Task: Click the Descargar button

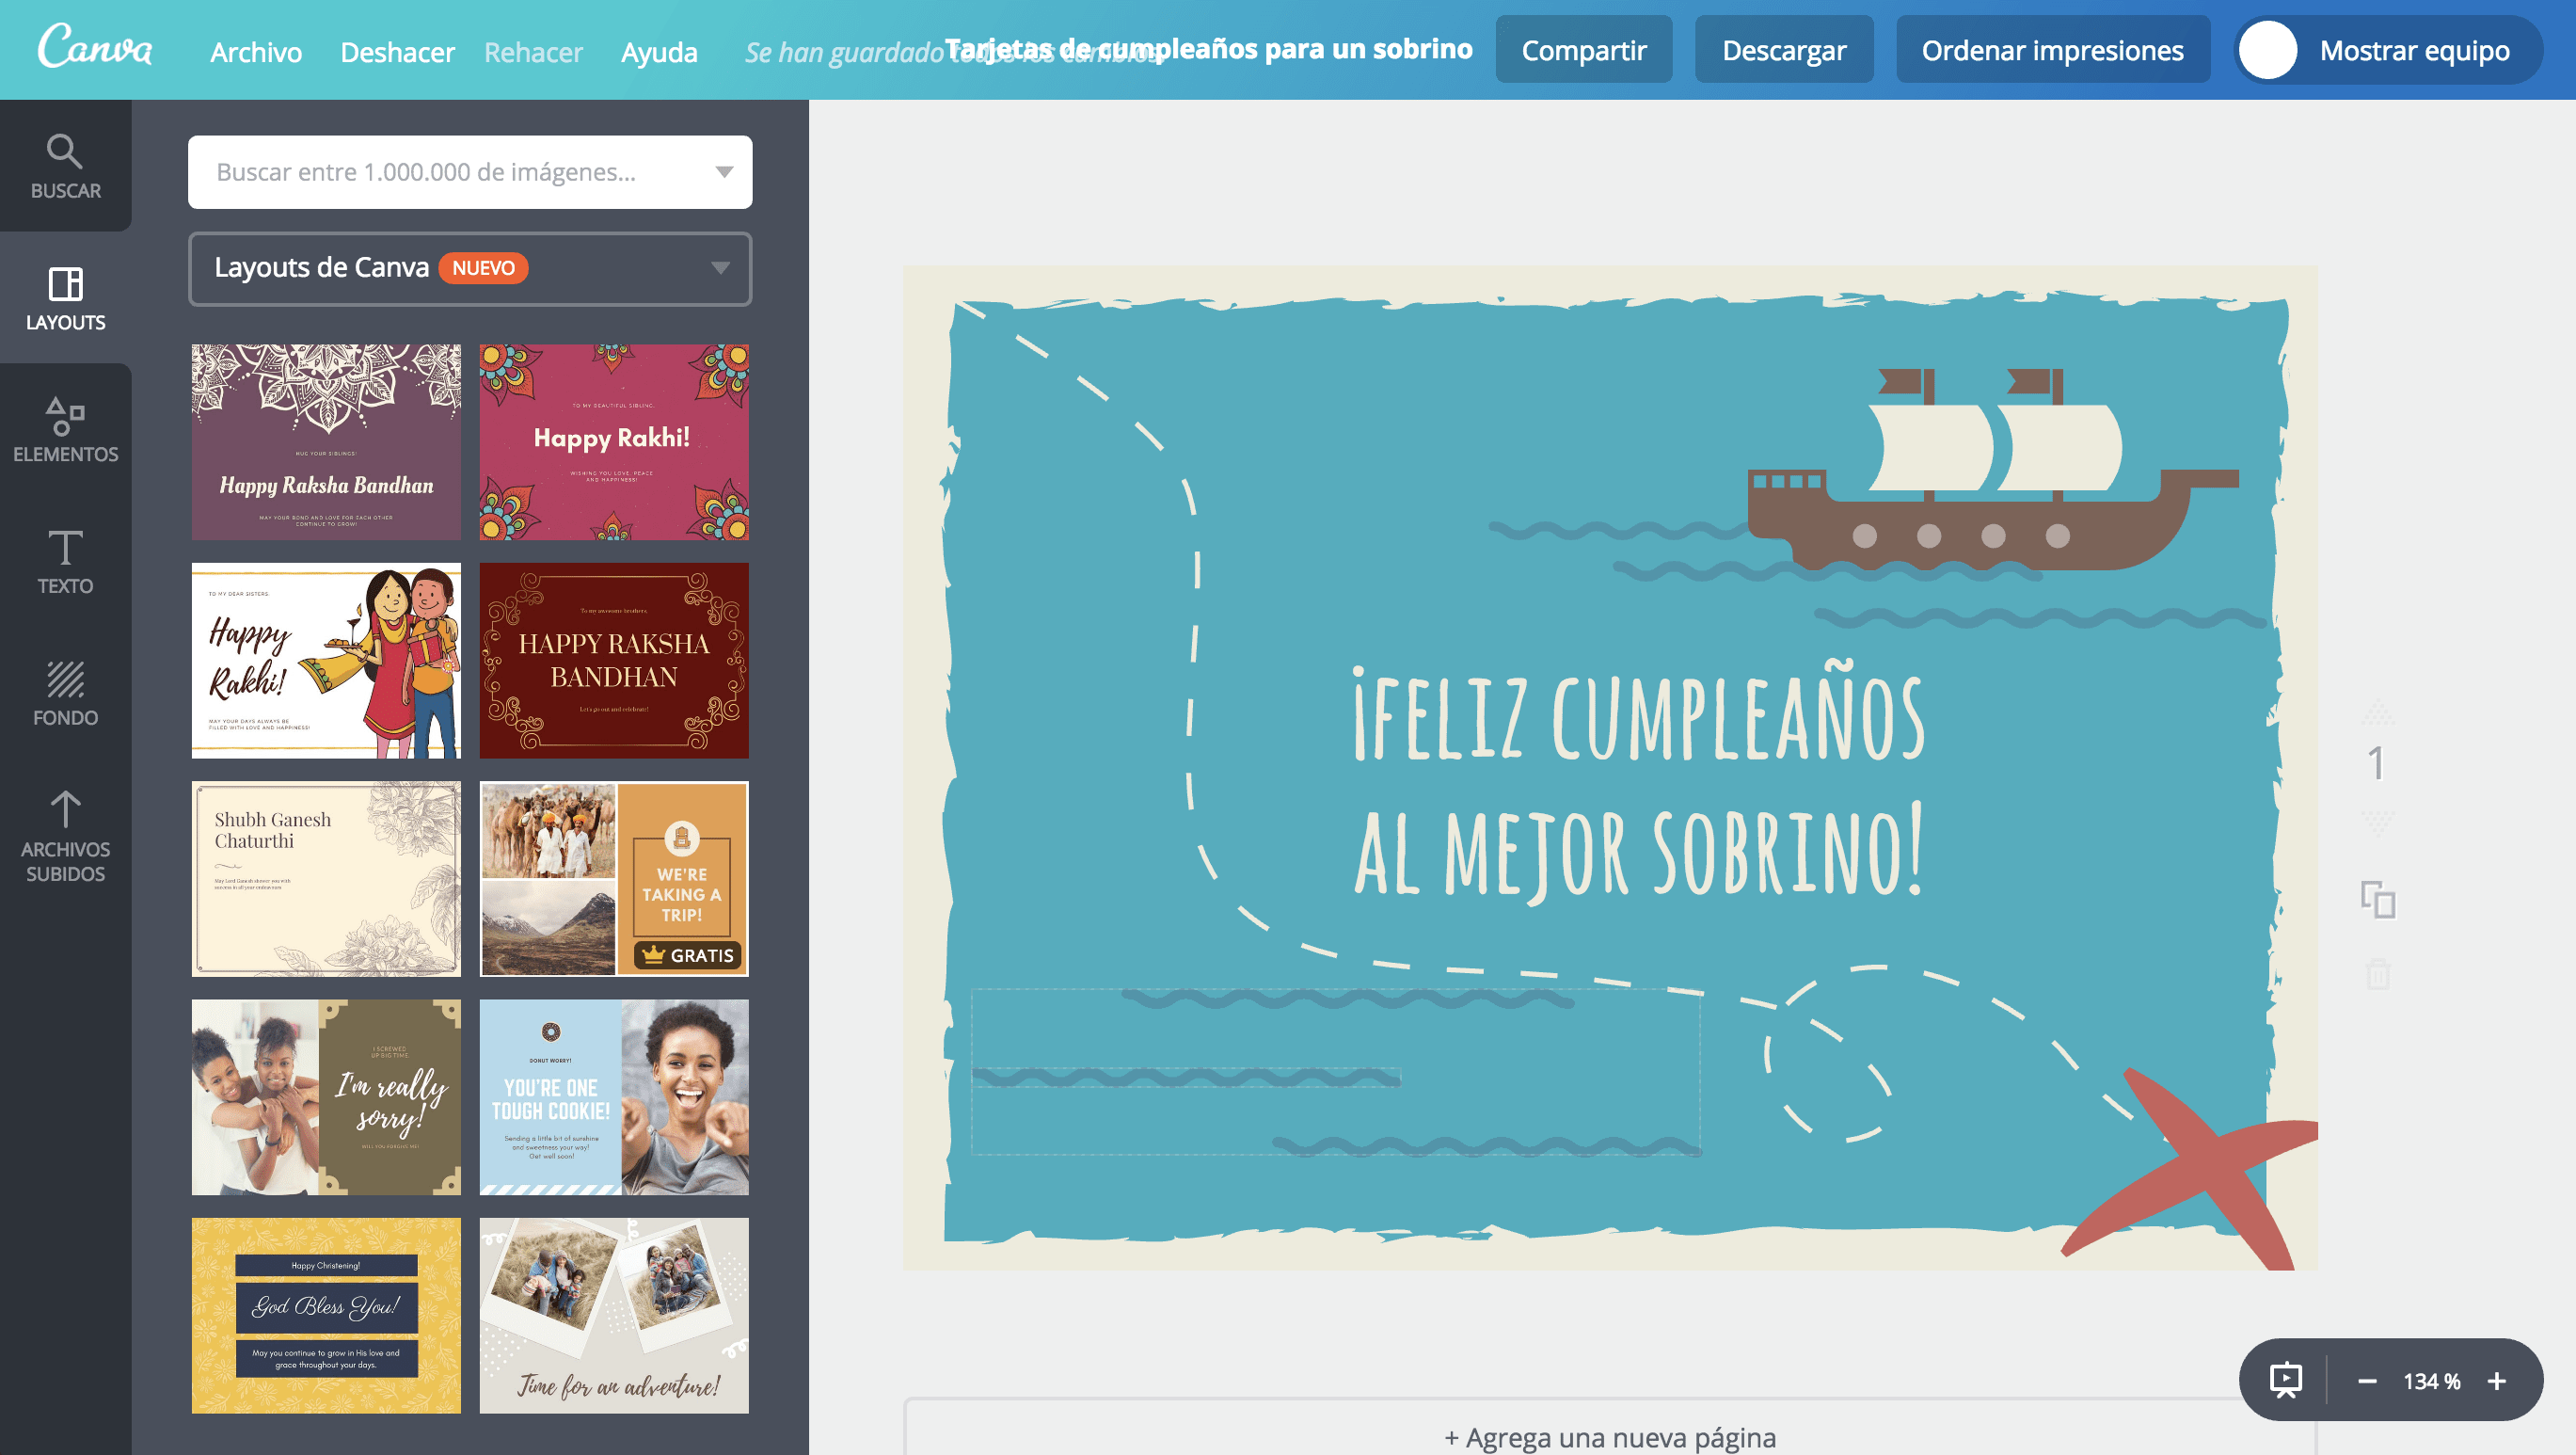Action: (x=1783, y=50)
